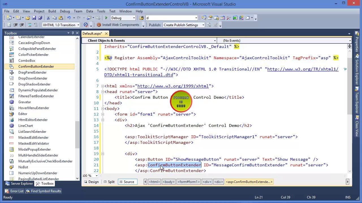Open the Window menu

pyautogui.click(x=125, y=11)
